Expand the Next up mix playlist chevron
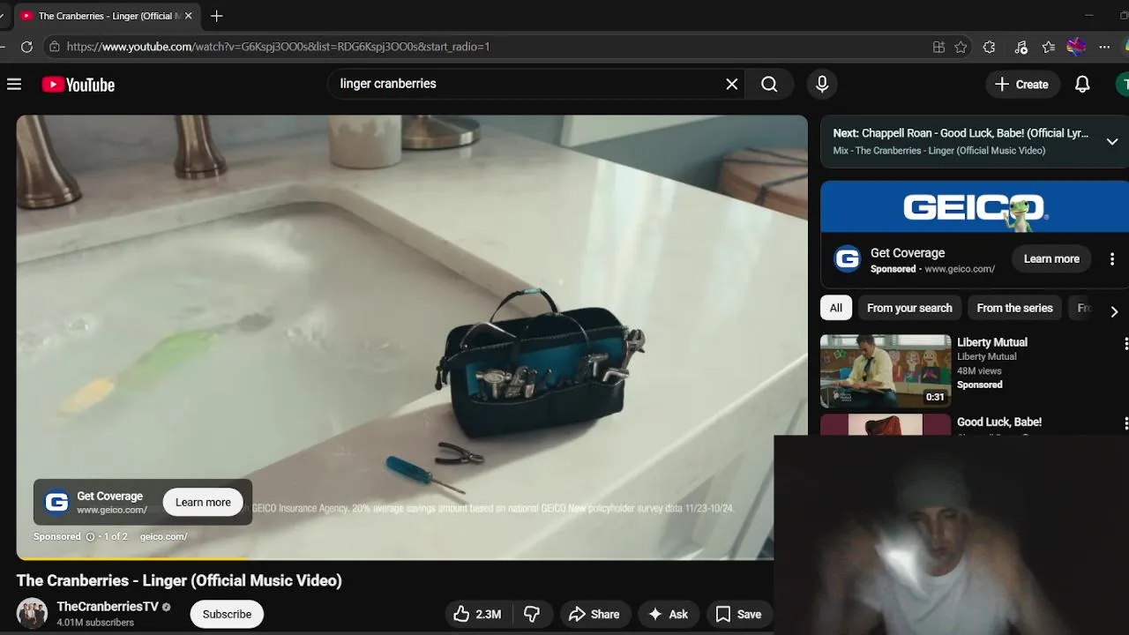1129x635 pixels. [1112, 141]
